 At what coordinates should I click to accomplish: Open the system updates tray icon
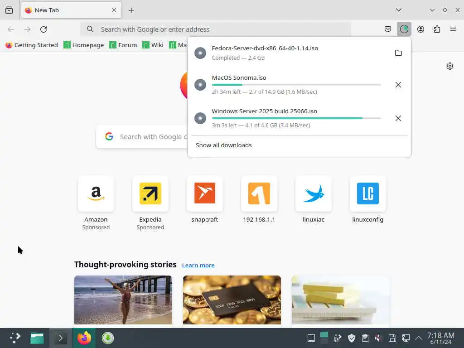[337, 338]
